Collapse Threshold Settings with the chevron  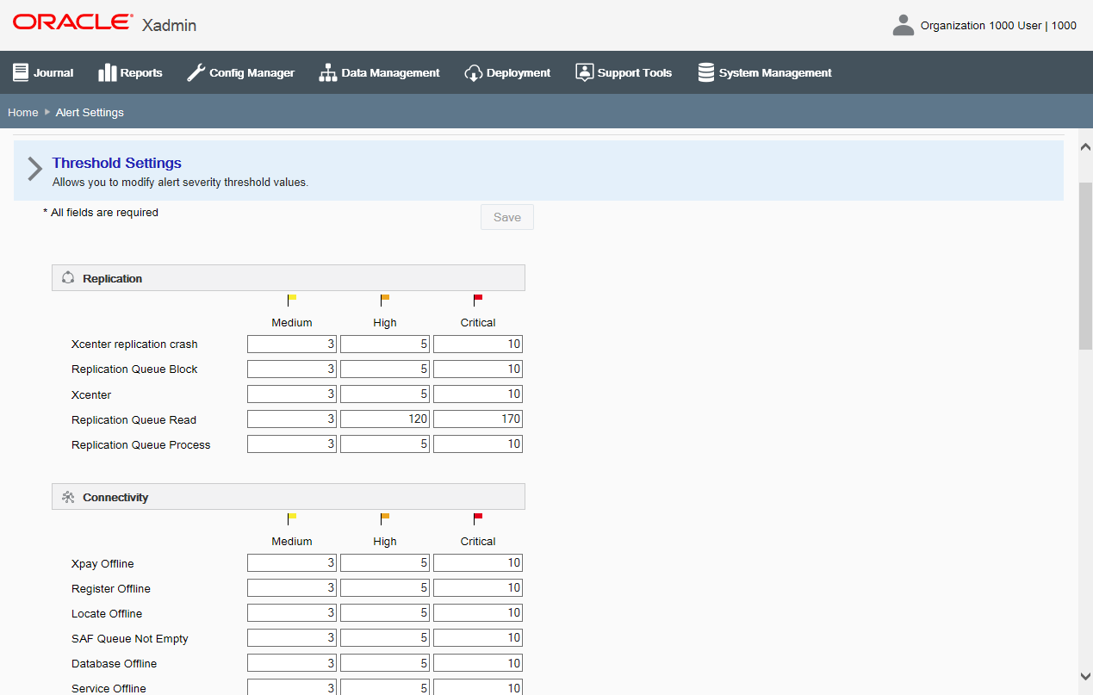(x=34, y=169)
